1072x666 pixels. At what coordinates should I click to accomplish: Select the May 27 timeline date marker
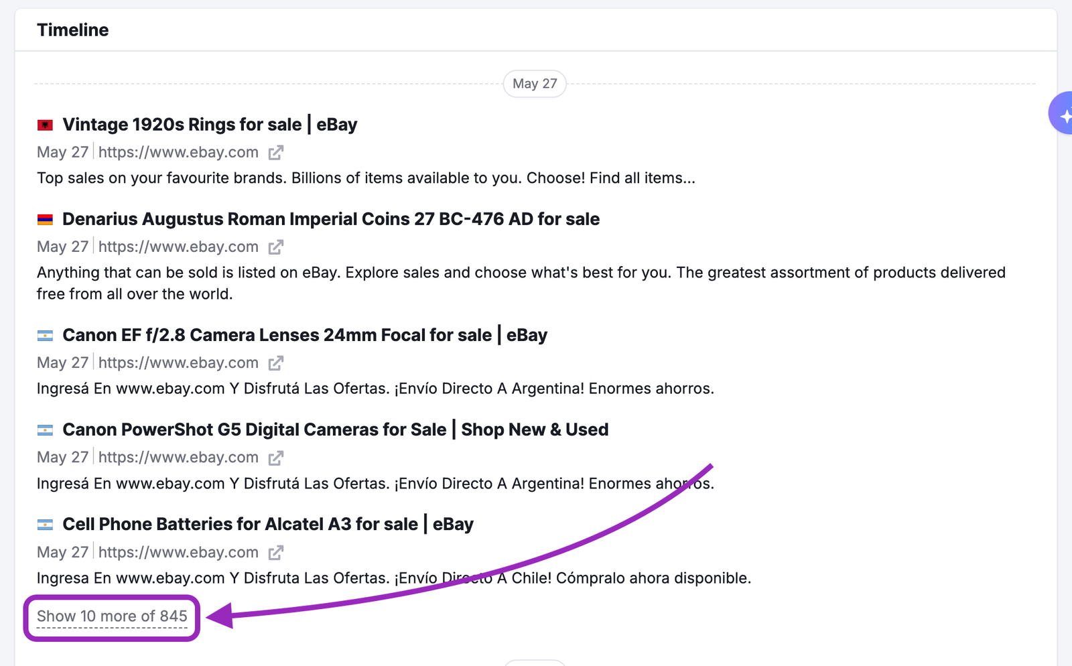(x=535, y=84)
